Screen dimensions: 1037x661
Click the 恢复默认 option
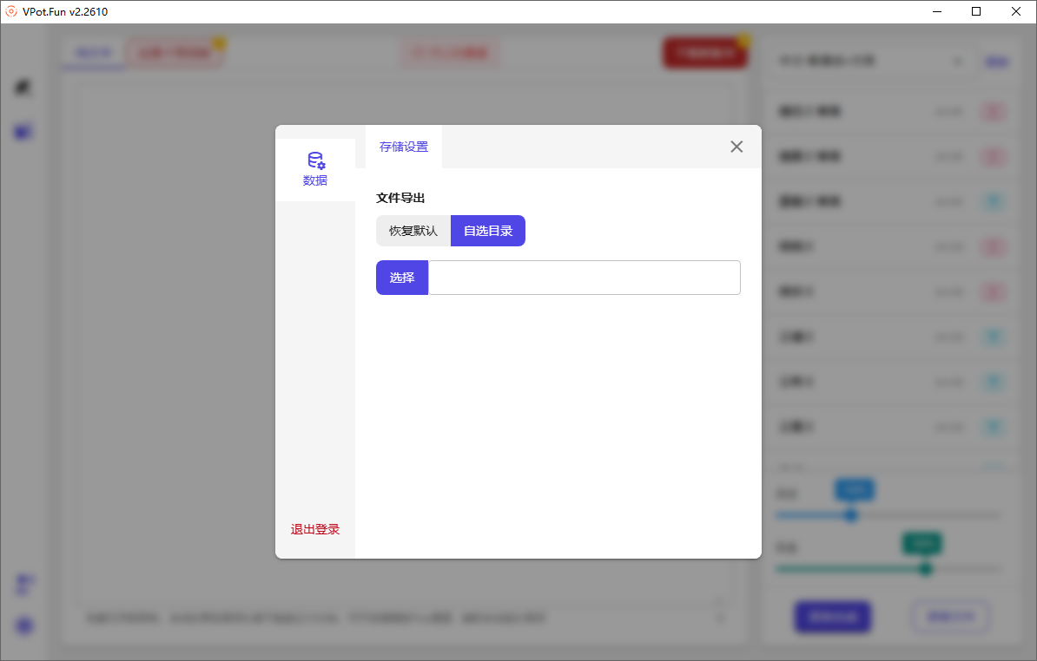[x=413, y=231]
